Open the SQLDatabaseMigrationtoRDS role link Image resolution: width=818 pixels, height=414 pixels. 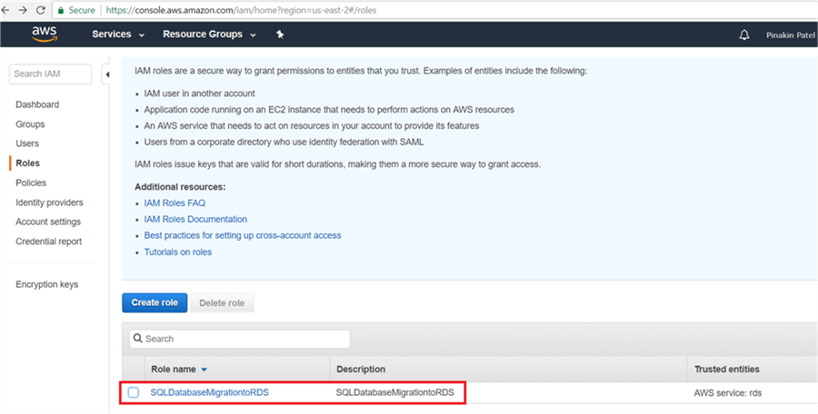210,392
